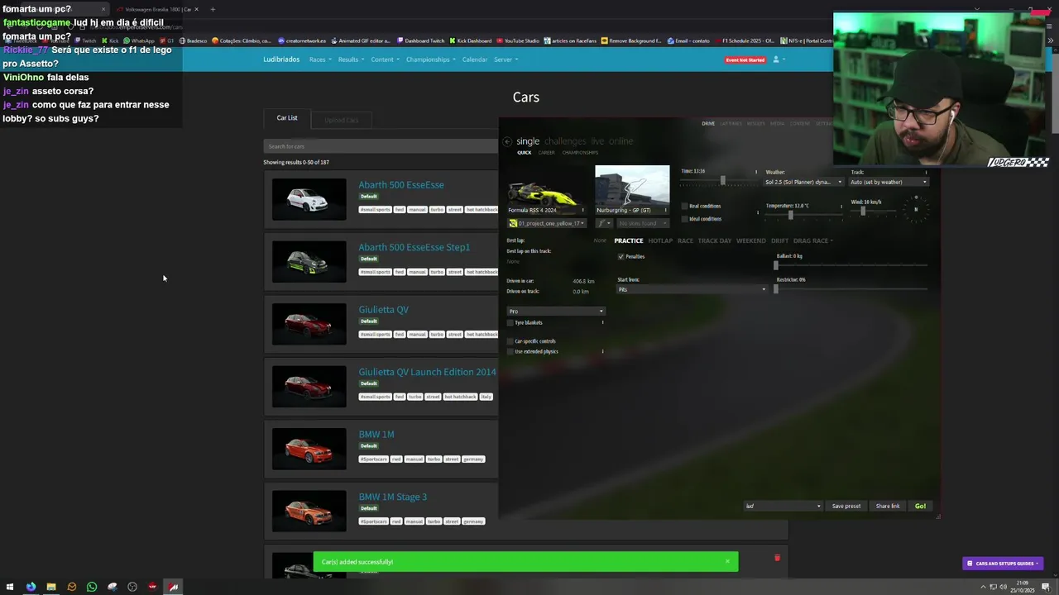Screen dimensions: 1059x595
Task: Select the Track Day mode tab
Action: [715, 240]
